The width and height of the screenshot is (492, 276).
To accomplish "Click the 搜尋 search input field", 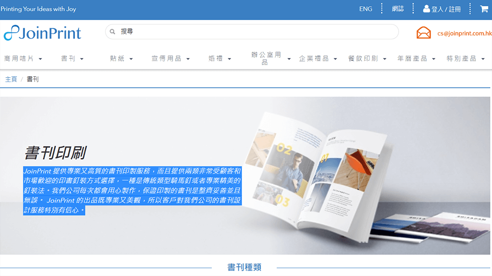I will 252,32.
